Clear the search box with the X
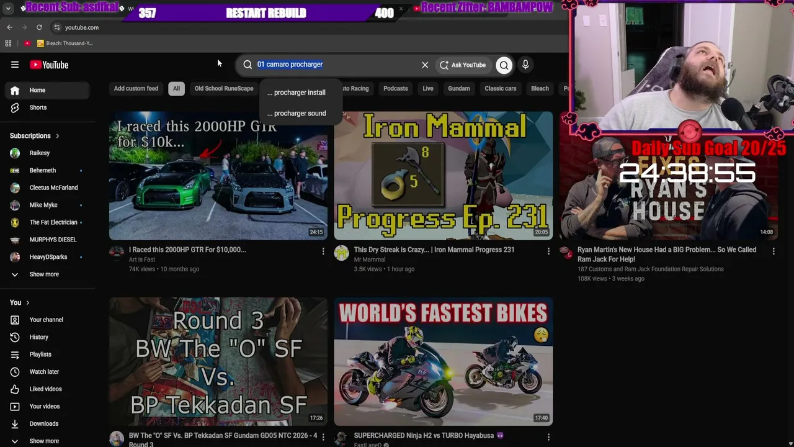Image resolution: width=794 pixels, height=447 pixels. click(425, 65)
